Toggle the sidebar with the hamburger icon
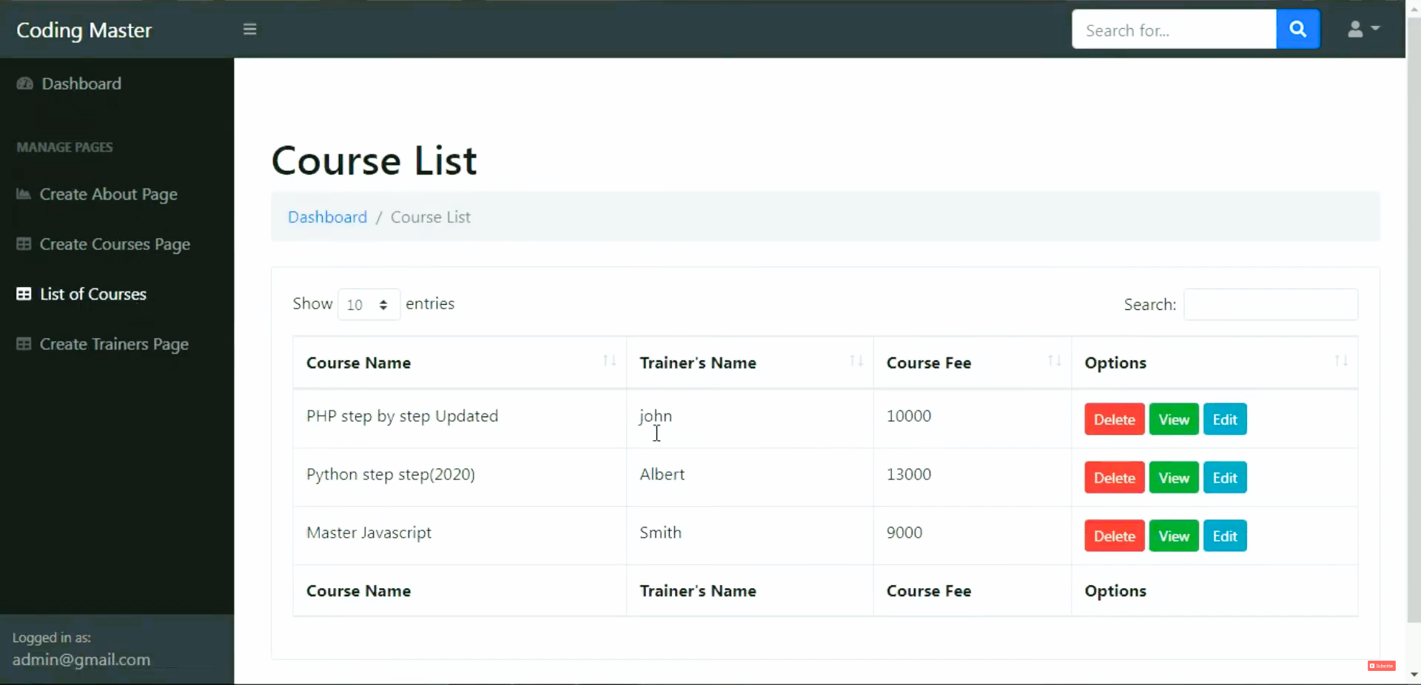The width and height of the screenshot is (1421, 685). tap(250, 30)
